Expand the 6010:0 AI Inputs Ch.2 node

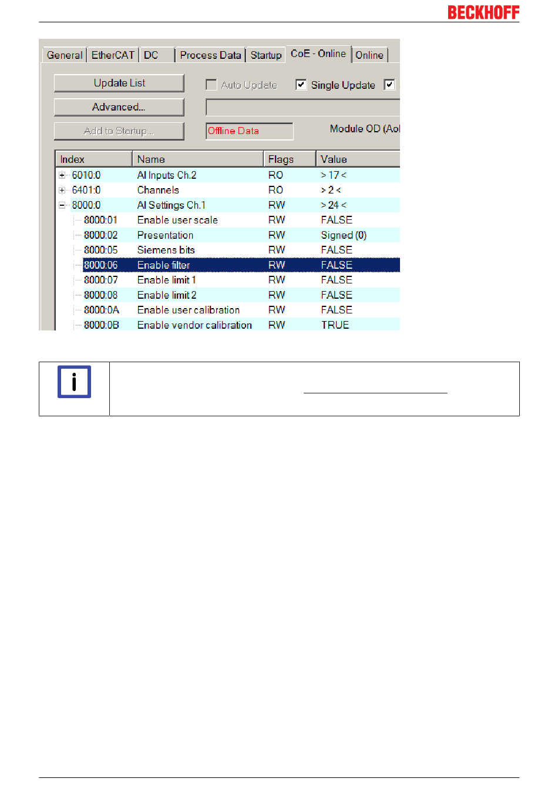click(x=62, y=175)
